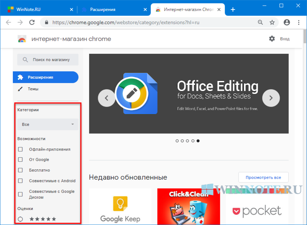Jump to second banner slide dot
Screen dimensions: 307x225
point(182,141)
